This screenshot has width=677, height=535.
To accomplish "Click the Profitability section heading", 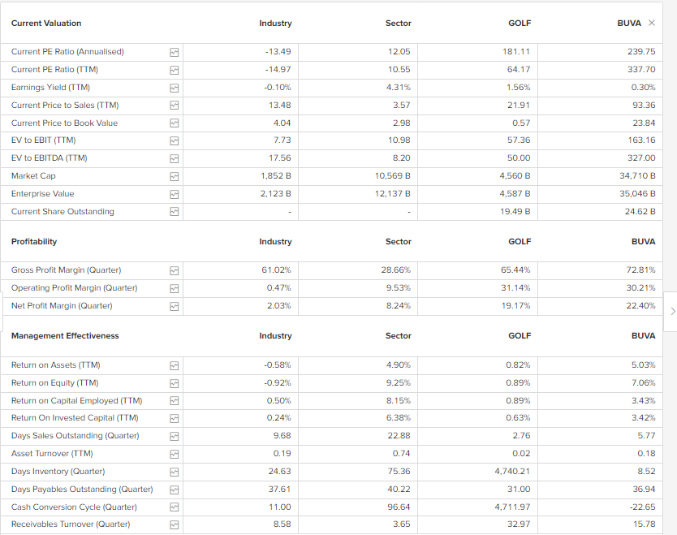I will (x=34, y=242).
